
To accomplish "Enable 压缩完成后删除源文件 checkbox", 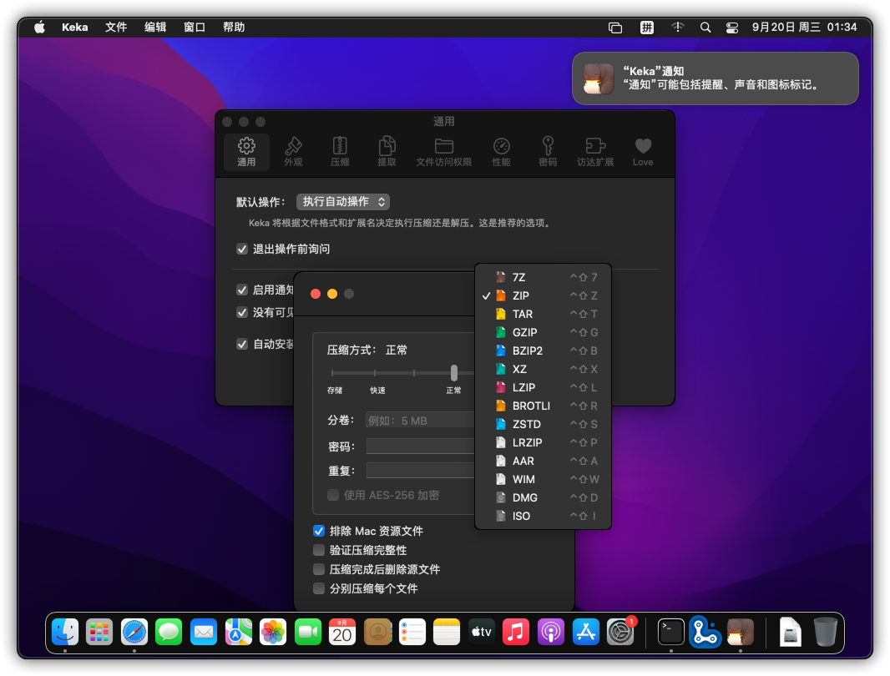I will 319,570.
